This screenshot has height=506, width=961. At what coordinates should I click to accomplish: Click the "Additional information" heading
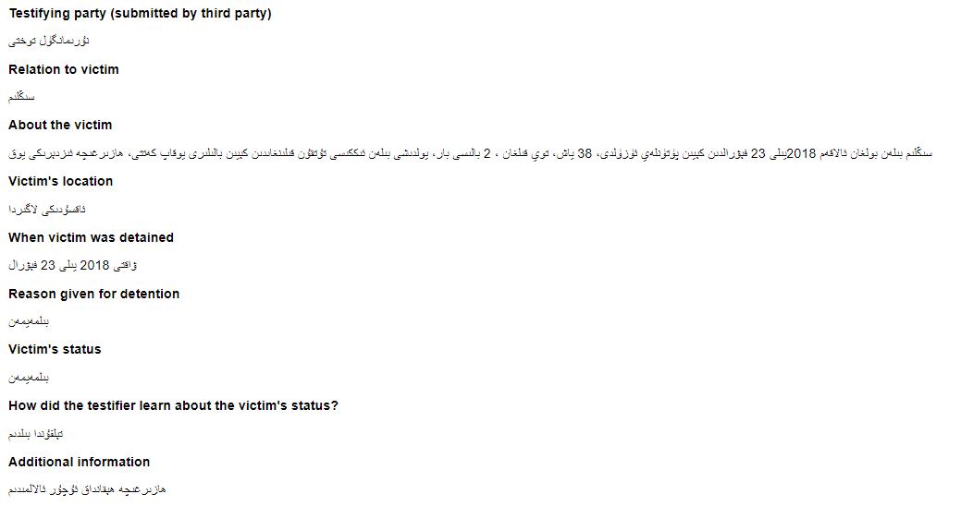point(79,462)
